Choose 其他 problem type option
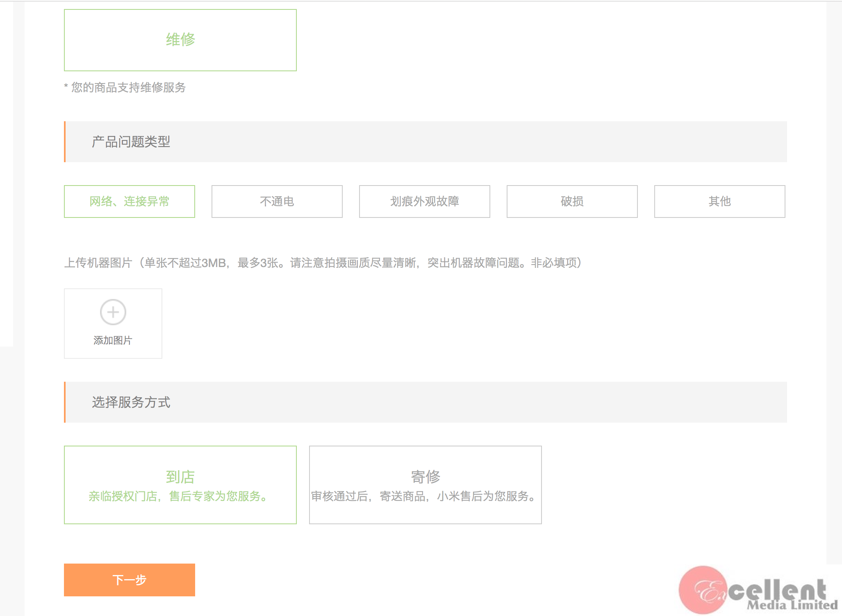The image size is (842, 616). coord(719,201)
